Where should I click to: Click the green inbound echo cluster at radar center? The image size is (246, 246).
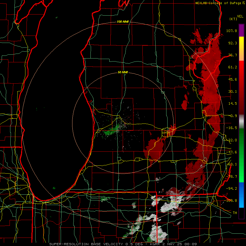click(x=112, y=130)
